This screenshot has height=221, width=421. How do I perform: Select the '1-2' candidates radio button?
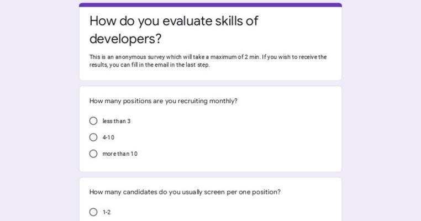click(93, 212)
